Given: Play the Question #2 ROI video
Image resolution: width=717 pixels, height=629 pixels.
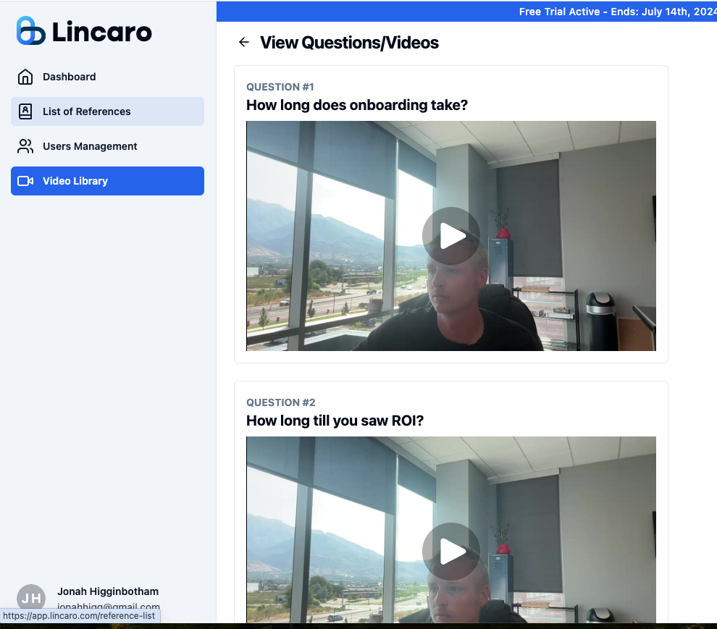Looking at the screenshot, I should tap(451, 552).
